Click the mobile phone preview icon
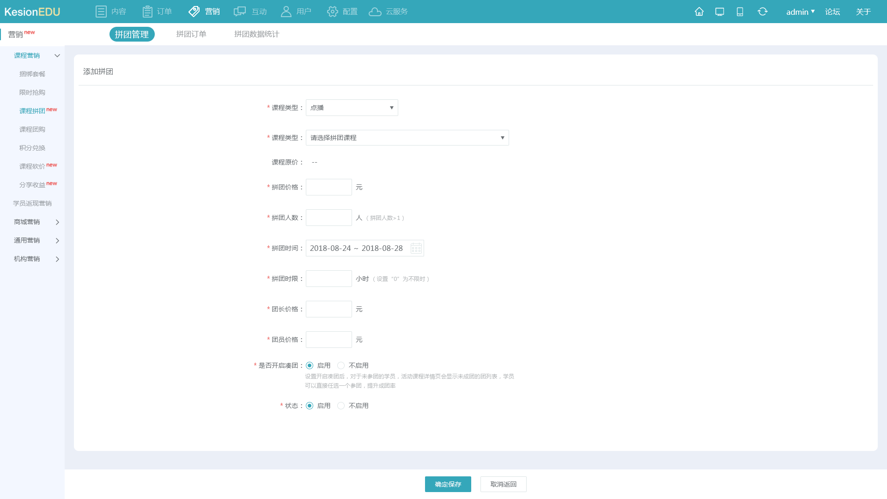The image size is (887, 499). click(740, 12)
